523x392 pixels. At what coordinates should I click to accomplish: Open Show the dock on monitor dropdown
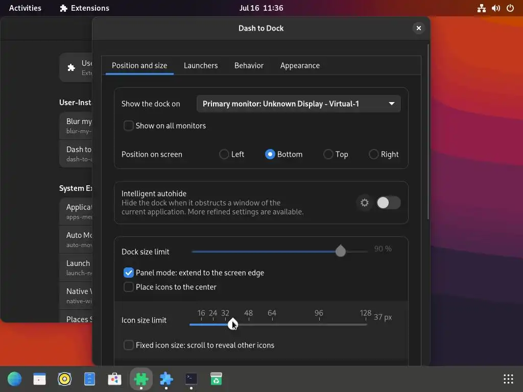click(x=298, y=104)
